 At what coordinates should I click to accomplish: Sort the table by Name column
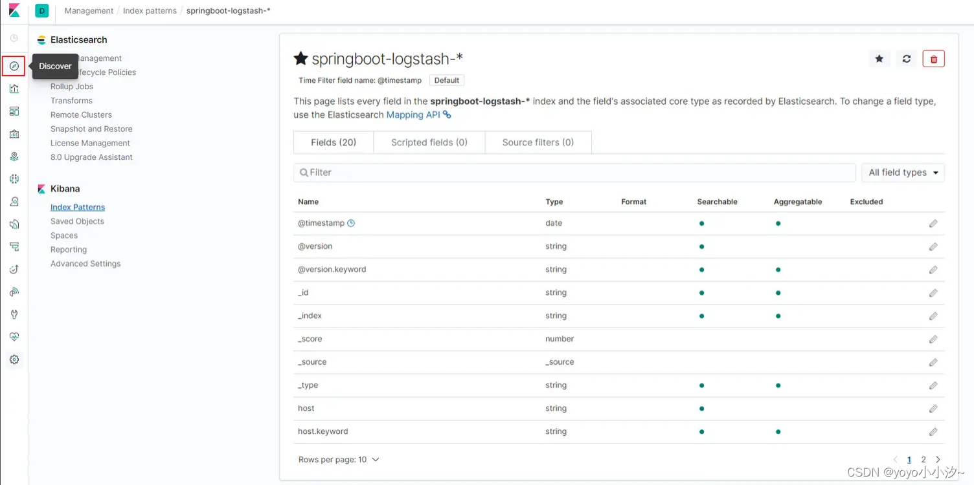[308, 202]
